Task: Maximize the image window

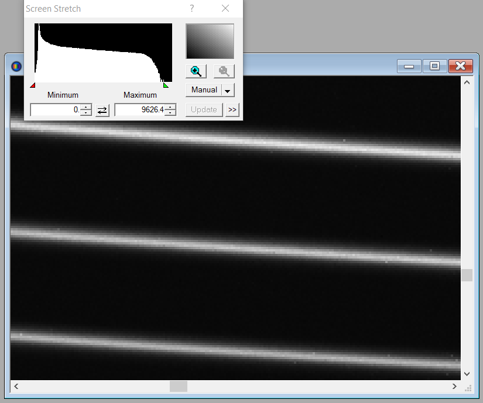Action: 434,66
